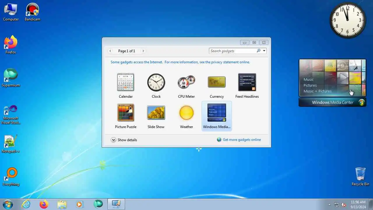Launch Internet Explorer from taskbar

pos(26,204)
